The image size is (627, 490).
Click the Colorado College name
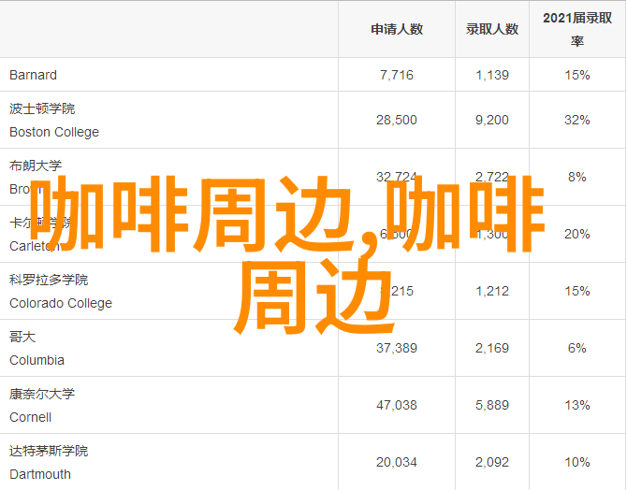click(61, 303)
